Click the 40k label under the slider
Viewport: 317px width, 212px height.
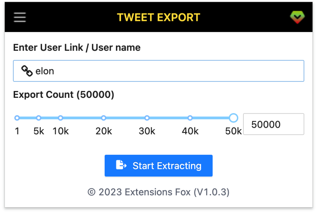[x=190, y=131]
